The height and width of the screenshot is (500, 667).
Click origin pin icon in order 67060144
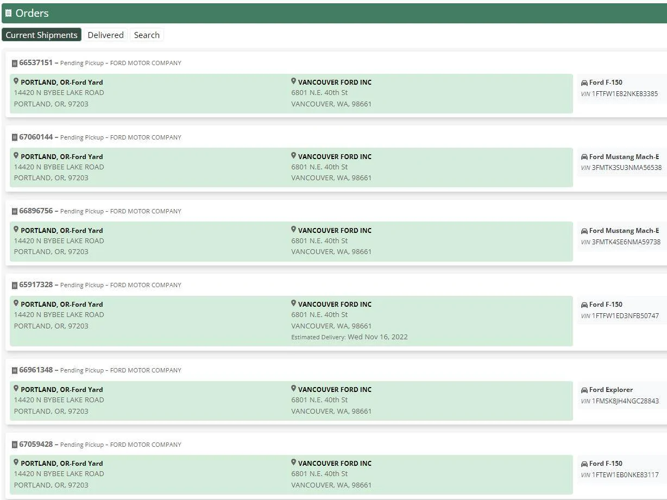16,156
